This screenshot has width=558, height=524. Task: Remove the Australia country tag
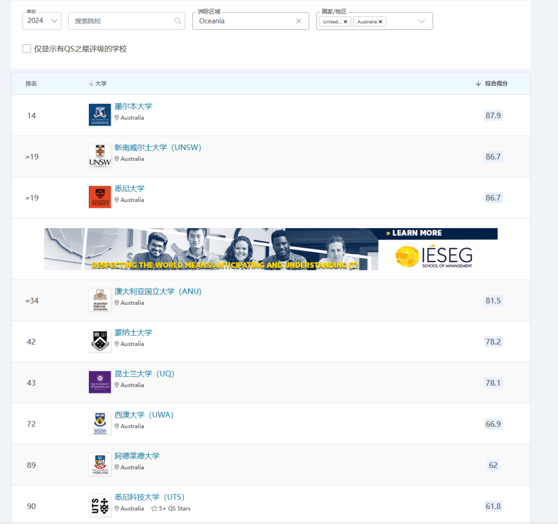pyautogui.click(x=380, y=22)
